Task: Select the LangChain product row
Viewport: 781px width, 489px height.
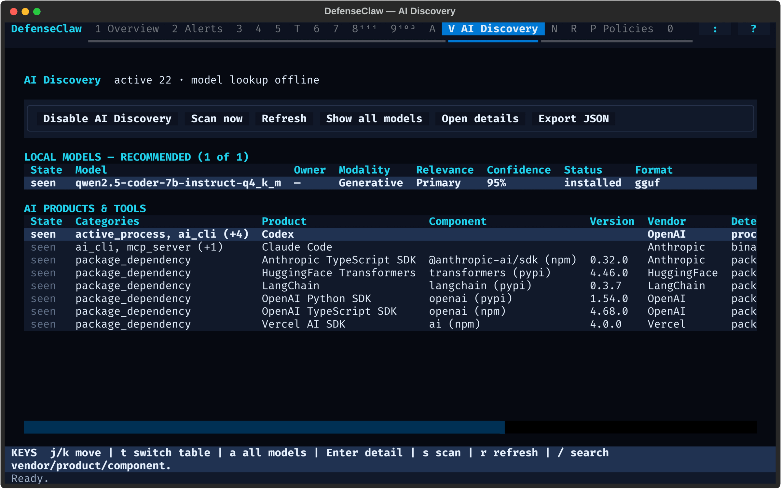Action: tap(390, 286)
